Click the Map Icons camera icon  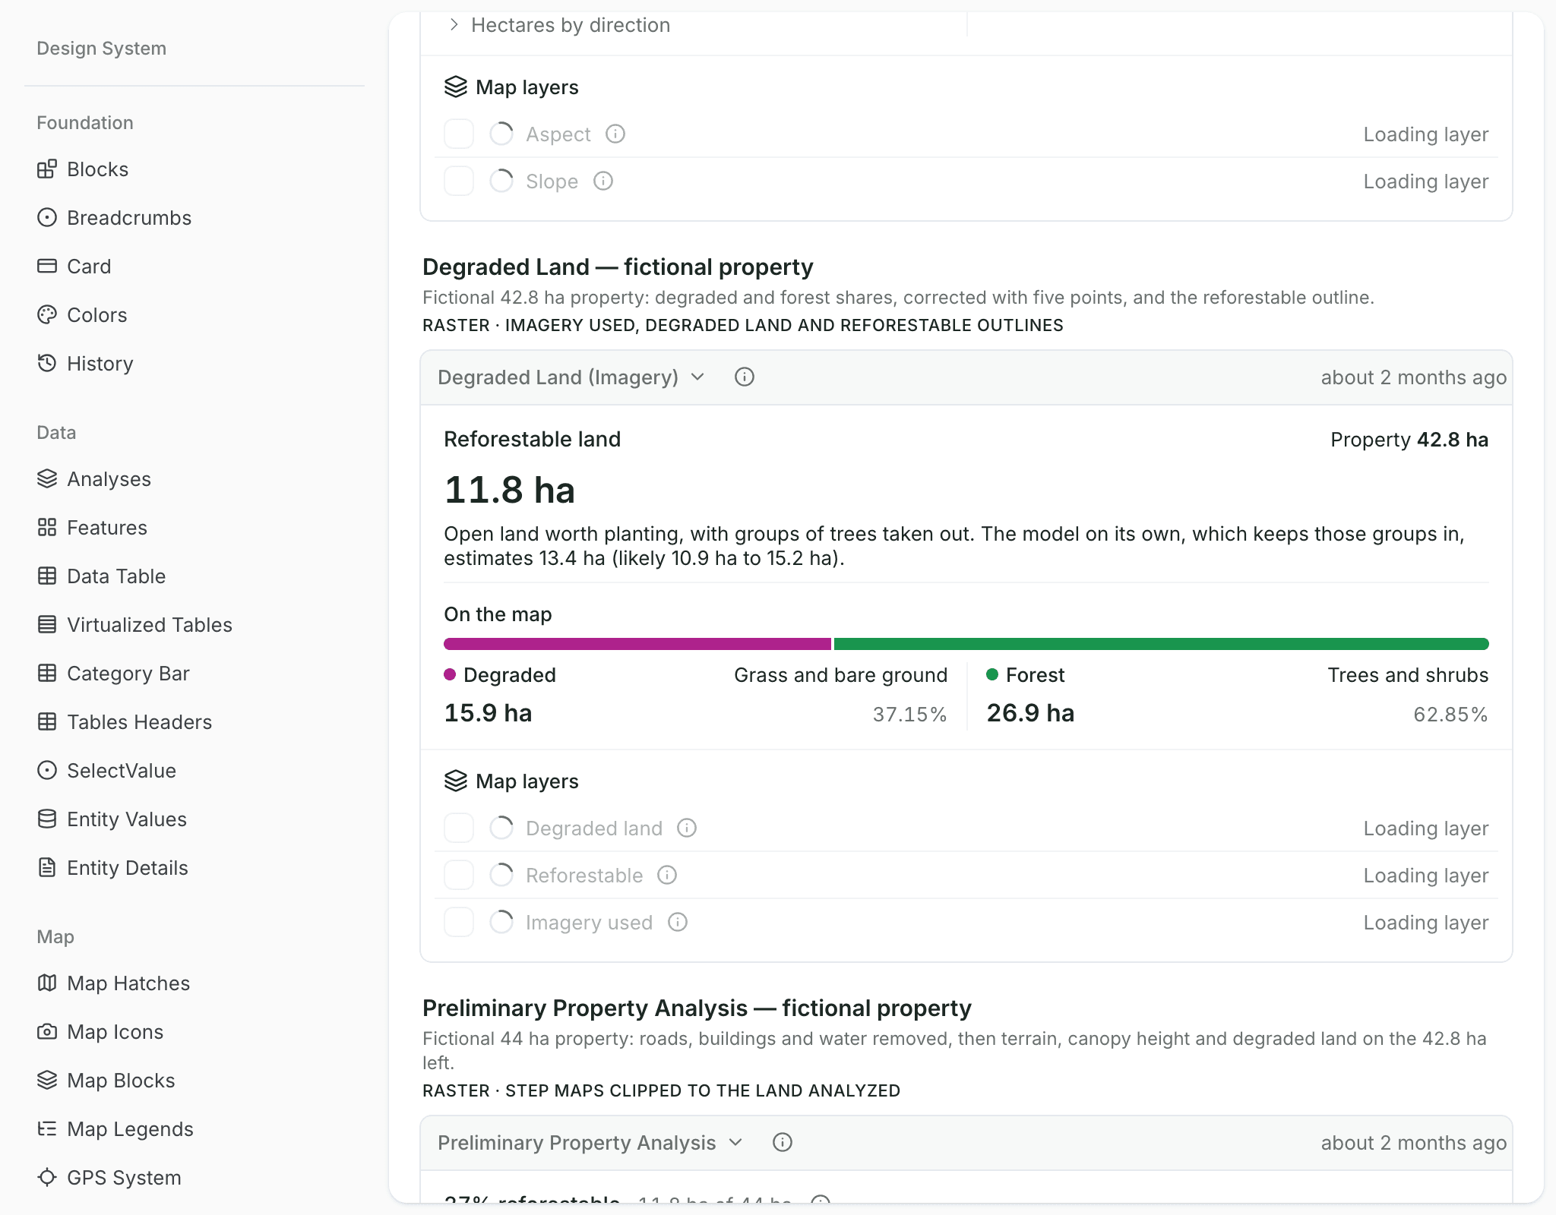[47, 1032]
